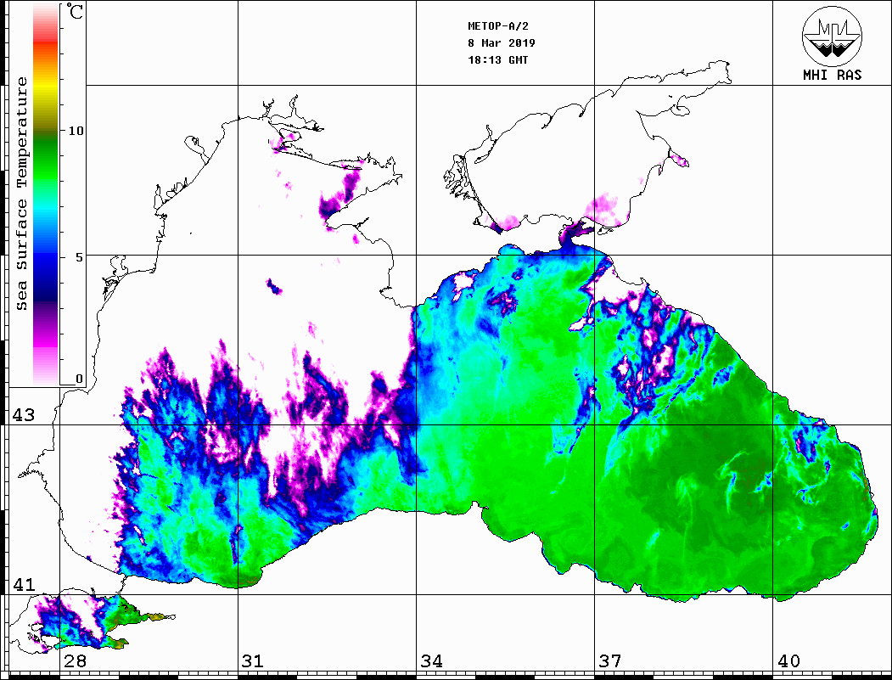Click longitude label 28
This screenshot has height=680, width=892.
click(x=75, y=661)
